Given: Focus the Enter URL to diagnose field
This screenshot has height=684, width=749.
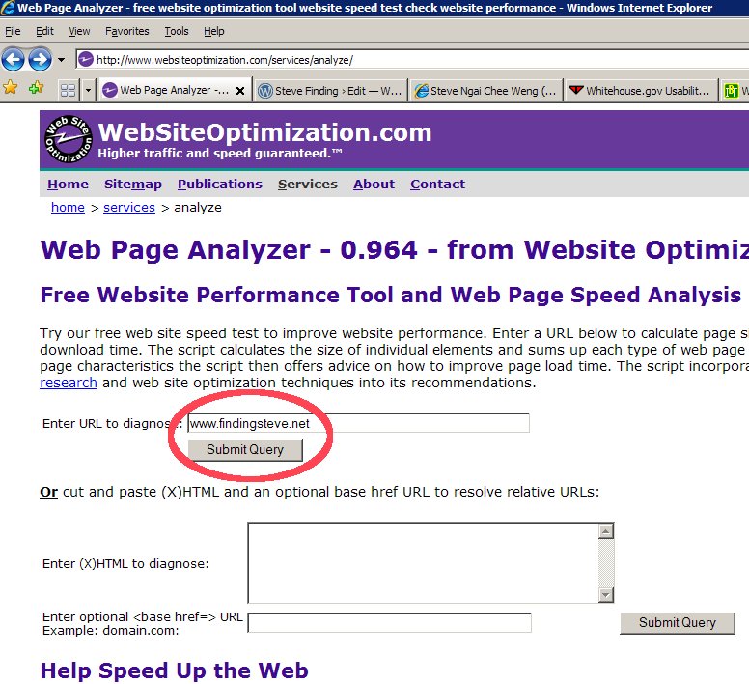Looking at the screenshot, I should 359,423.
